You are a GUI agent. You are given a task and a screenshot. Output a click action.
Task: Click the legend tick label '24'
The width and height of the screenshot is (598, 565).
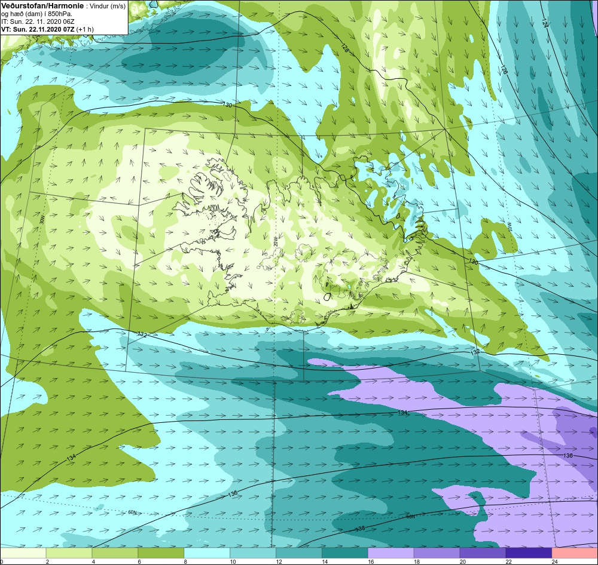pyautogui.click(x=555, y=561)
